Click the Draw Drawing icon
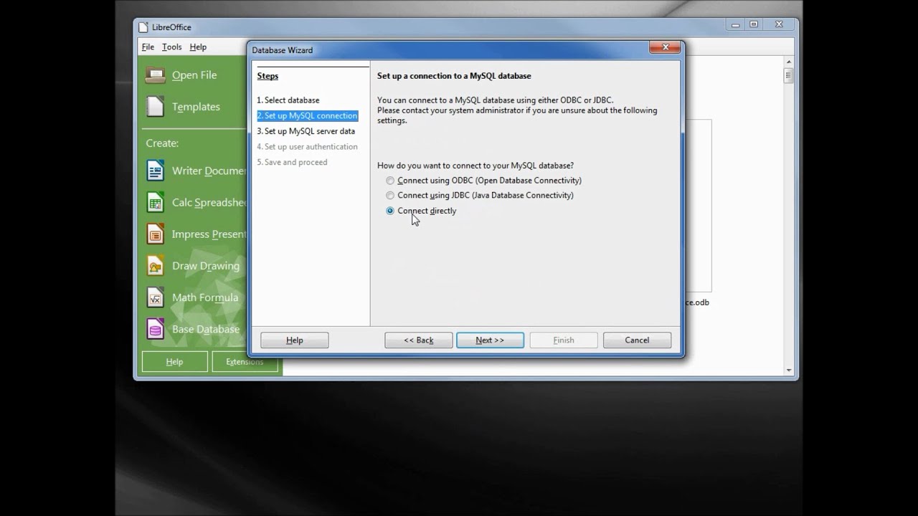The image size is (918, 516). coord(155,266)
